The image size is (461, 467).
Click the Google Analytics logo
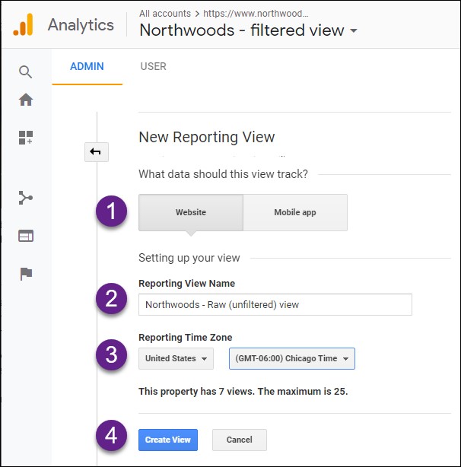pos(23,24)
